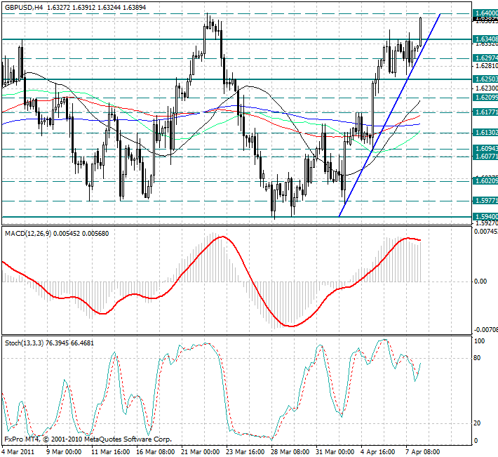Viewport: 498px width, 457px height.
Task: Select the 1.62974 price level label
Action: [x=485, y=58]
